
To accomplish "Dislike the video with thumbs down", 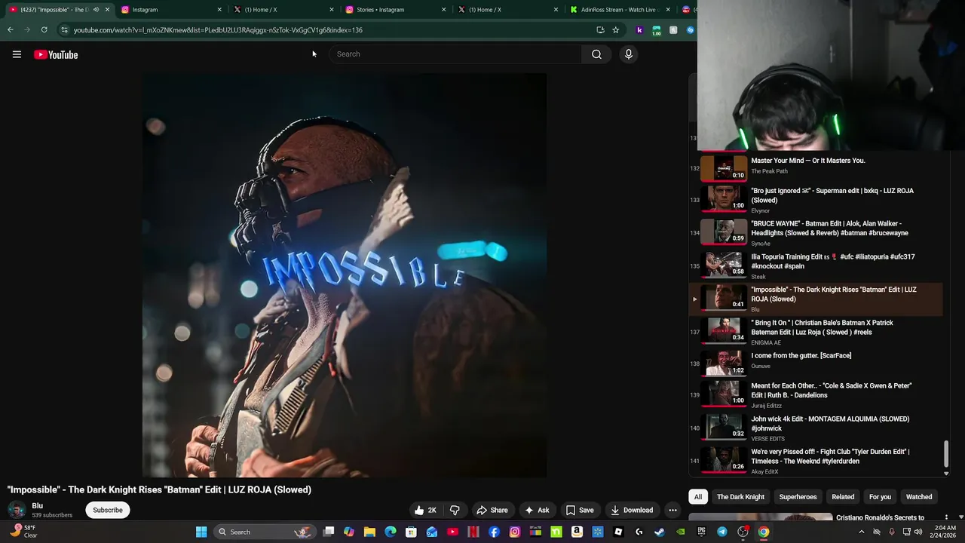I will tap(455, 510).
